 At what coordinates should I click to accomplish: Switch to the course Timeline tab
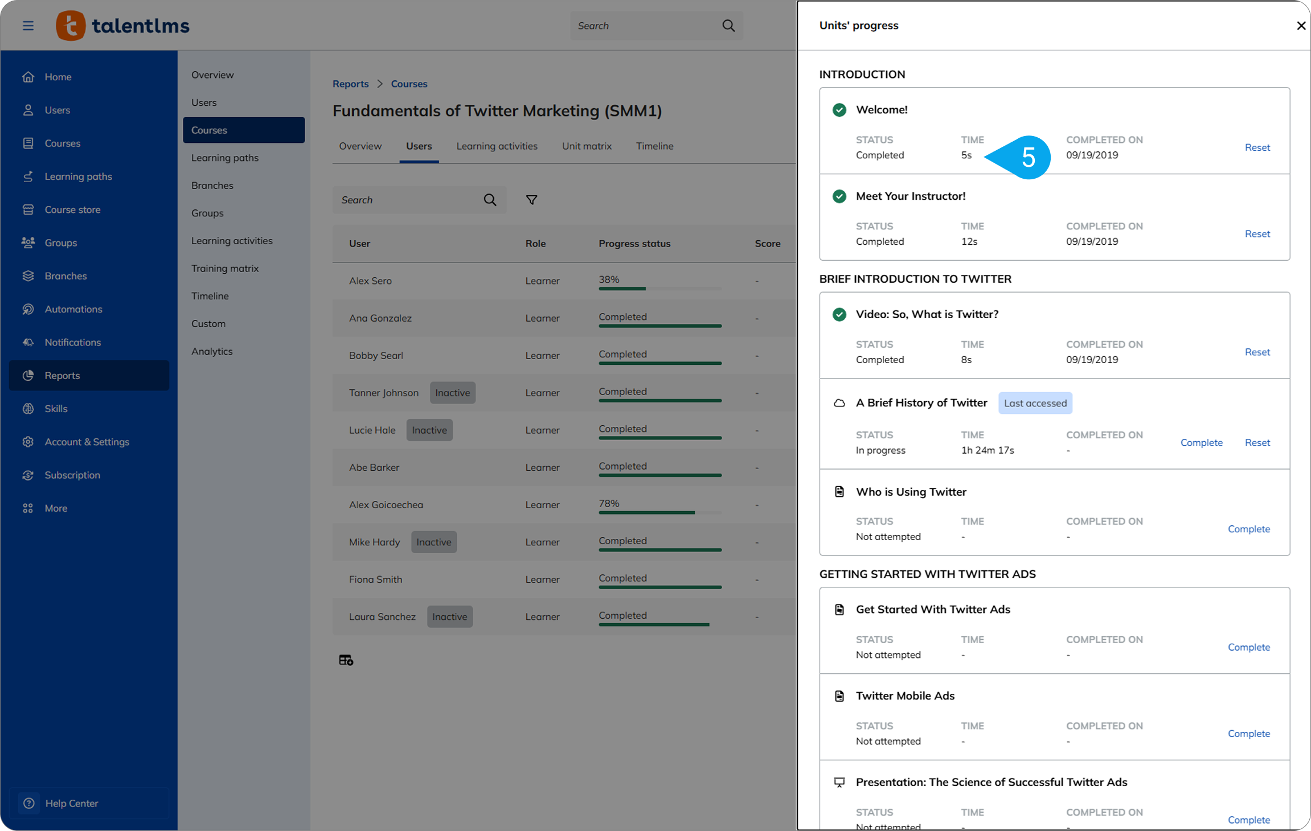point(654,146)
